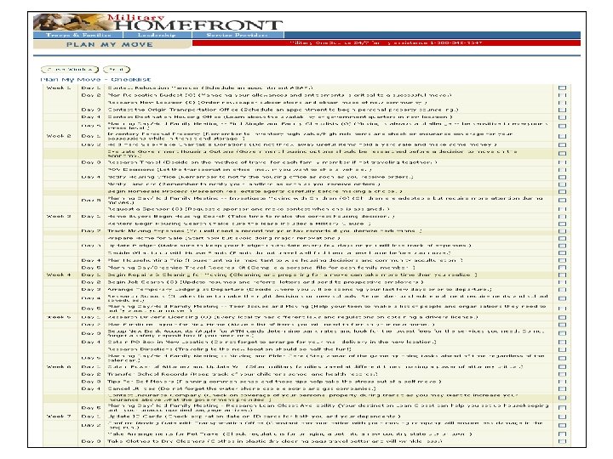Viewport: 613px width, 459px height.
Task: Check the Plan Househunting Trip checkbox
Action: point(562,260)
